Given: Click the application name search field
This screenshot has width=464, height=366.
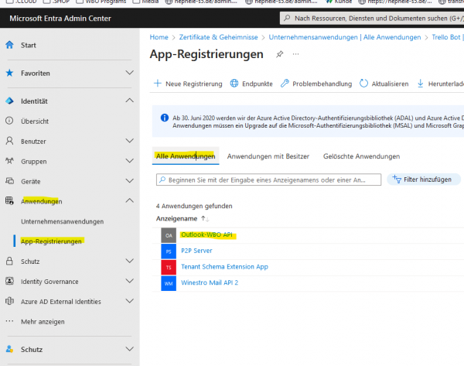Looking at the screenshot, I should click(268, 180).
